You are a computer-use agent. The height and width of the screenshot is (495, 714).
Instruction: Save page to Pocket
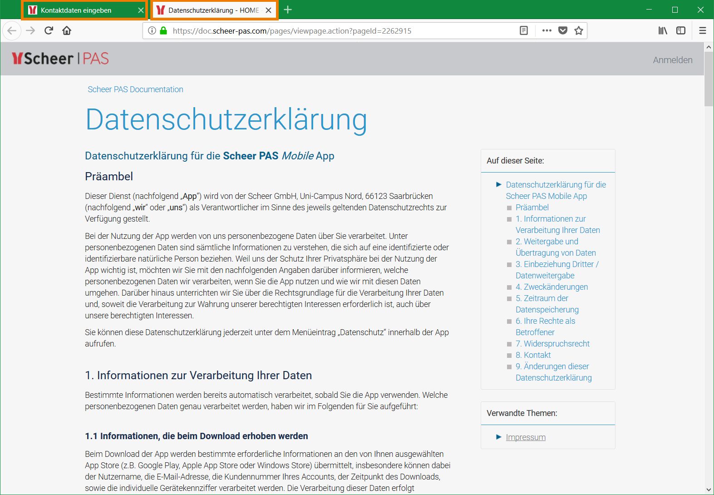[x=563, y=30]
